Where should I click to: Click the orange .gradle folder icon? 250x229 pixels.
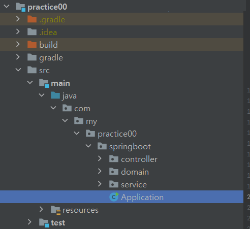tap(32, 19)
